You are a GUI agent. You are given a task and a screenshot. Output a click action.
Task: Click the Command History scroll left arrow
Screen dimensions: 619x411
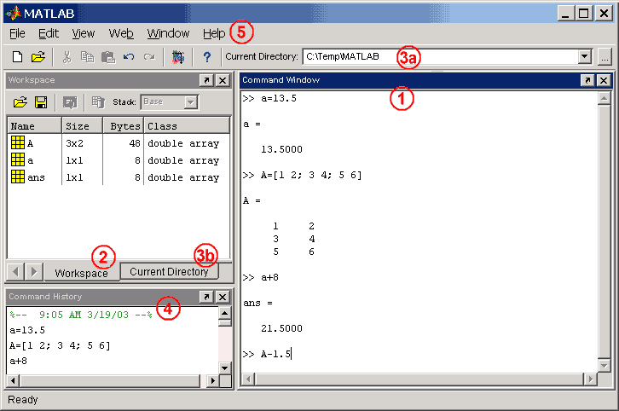13,381
